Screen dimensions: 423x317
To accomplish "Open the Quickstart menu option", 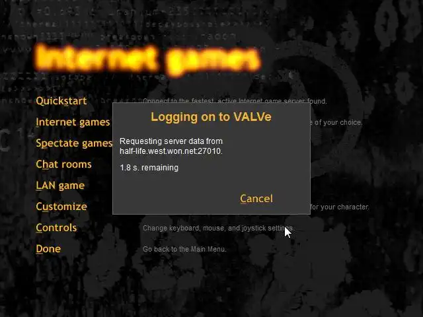I will click(x=61, y=101).
